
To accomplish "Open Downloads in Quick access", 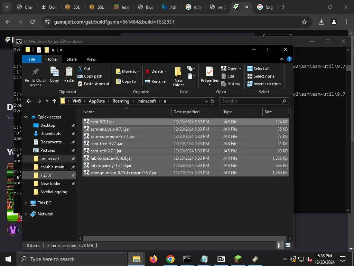I will 50,134.
